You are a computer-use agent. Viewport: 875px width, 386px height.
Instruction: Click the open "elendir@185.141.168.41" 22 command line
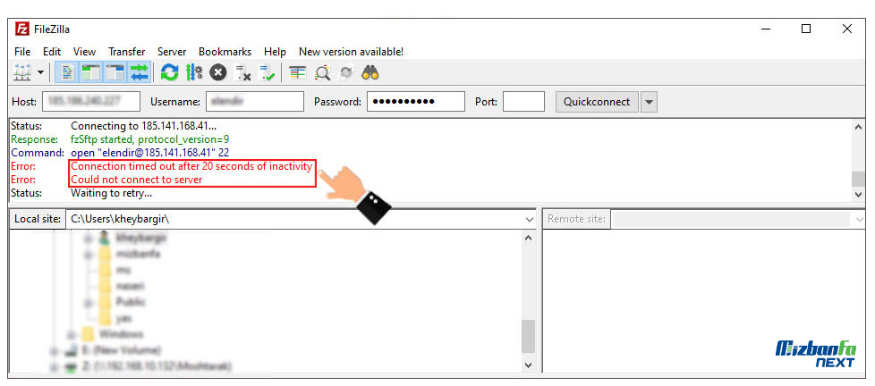point(149,153)
